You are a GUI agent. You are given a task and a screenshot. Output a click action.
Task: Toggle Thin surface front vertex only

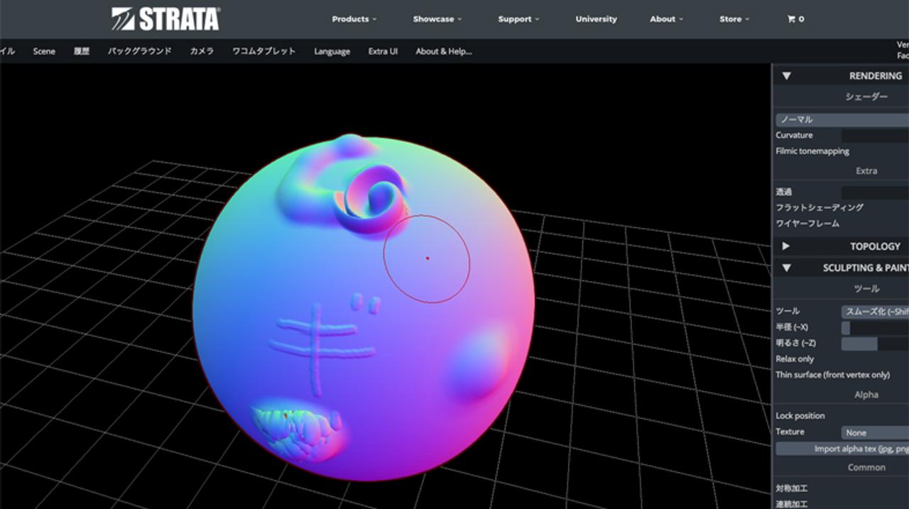(832, 375)
